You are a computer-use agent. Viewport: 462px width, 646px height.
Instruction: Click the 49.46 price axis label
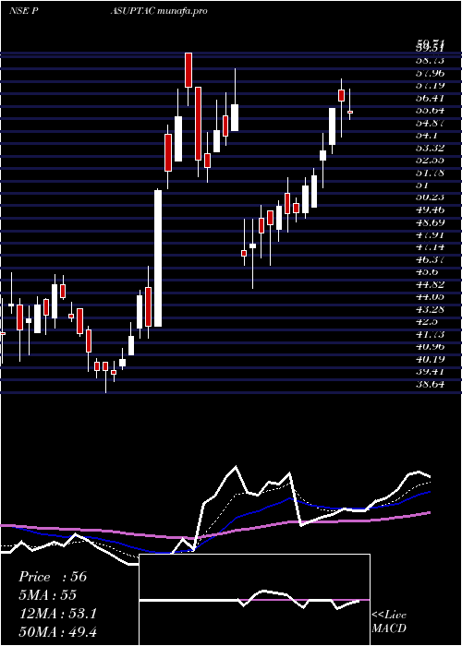(x=430, y=209)
